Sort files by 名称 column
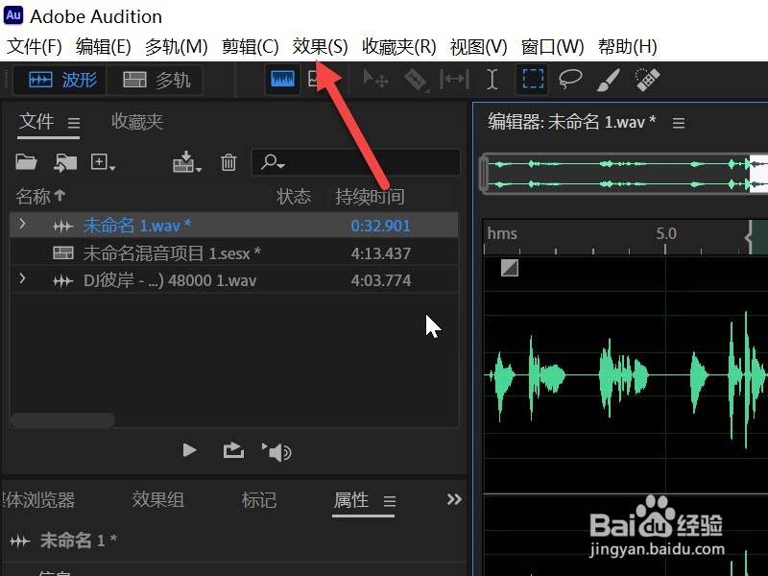The height and width of the screenshot is (576, 768). tap(40, 197)
